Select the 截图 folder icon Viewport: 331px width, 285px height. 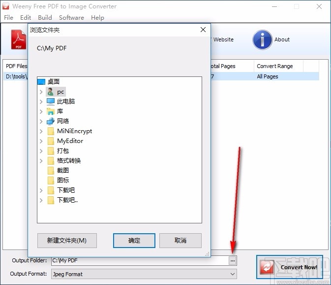pos(51,171)
